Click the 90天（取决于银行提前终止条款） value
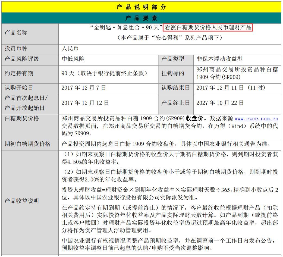 105,73
